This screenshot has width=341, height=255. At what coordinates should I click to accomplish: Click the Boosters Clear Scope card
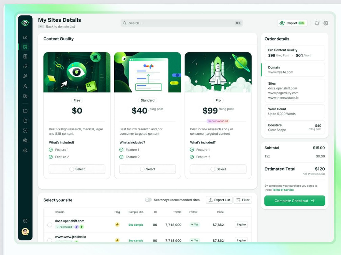[295, 128]
